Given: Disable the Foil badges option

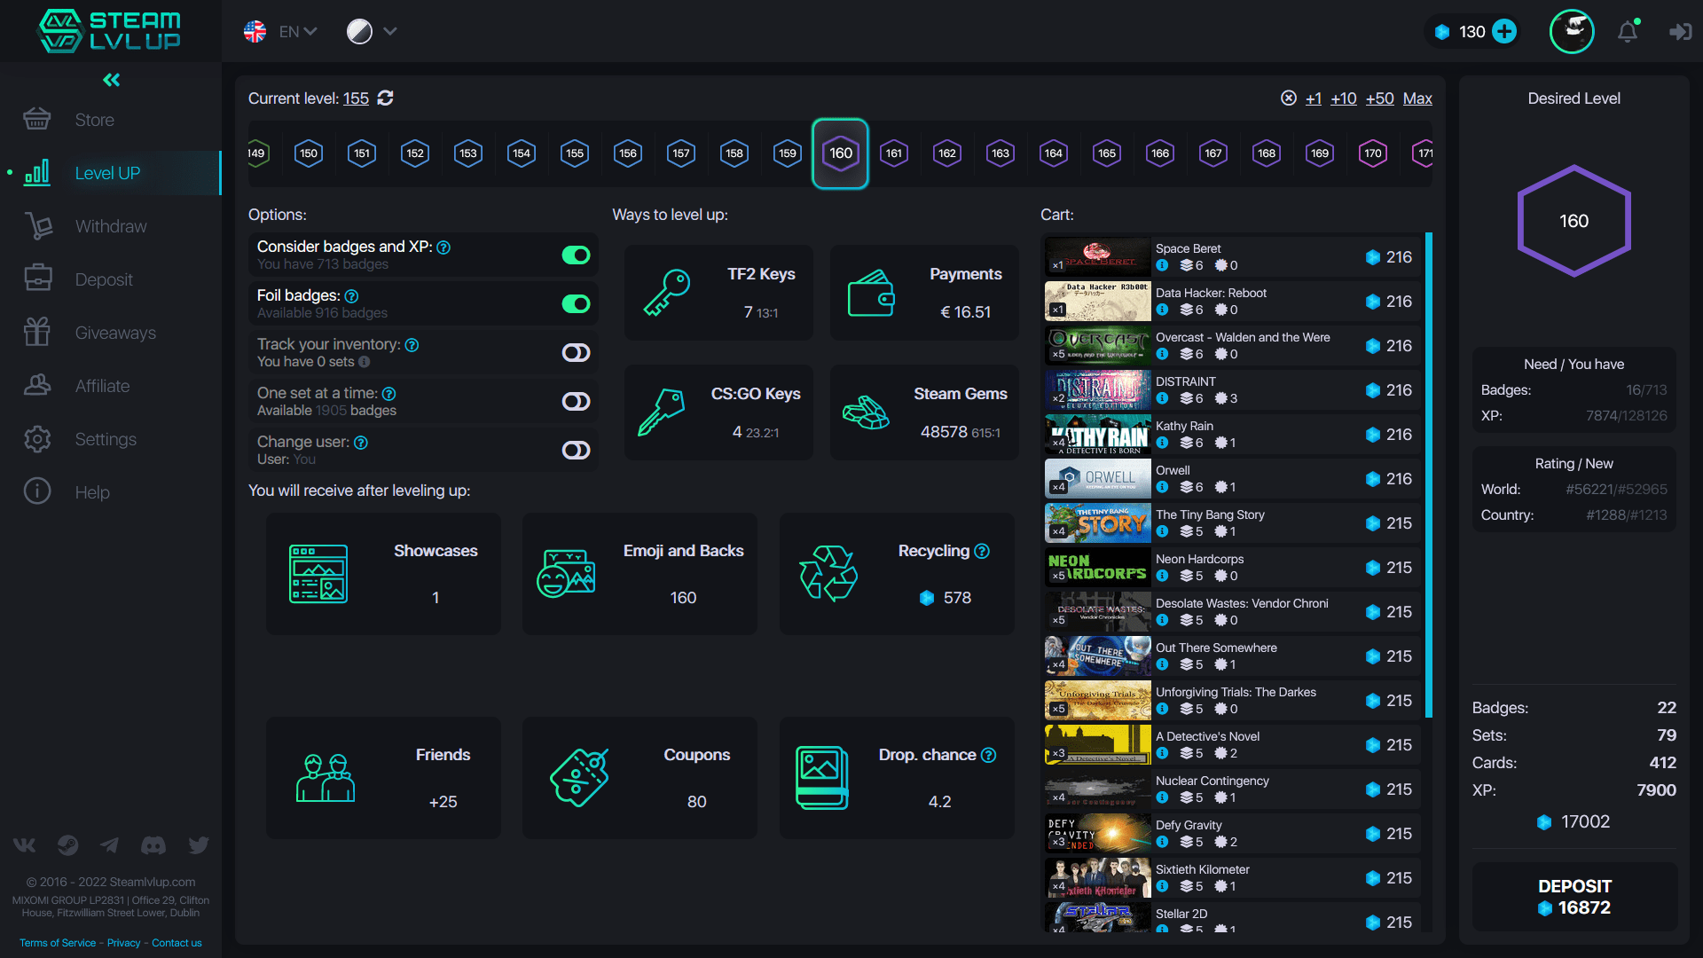Looking at the screenshot, I should pyautogui.click(x=576, y=303).
